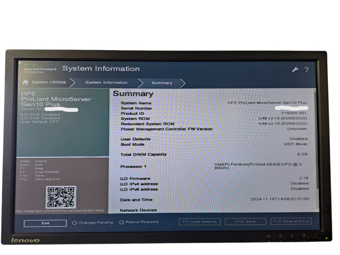Select System Utilities breadcrumb
This screenshot has width=340, height=255.
[49, 82]
